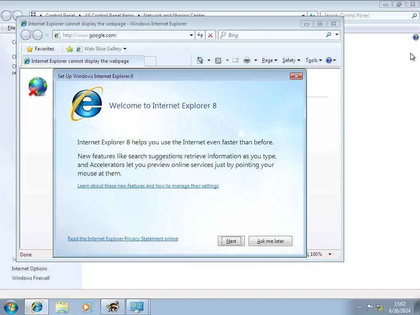Click the Internet Explorer back button

(25, 35)
